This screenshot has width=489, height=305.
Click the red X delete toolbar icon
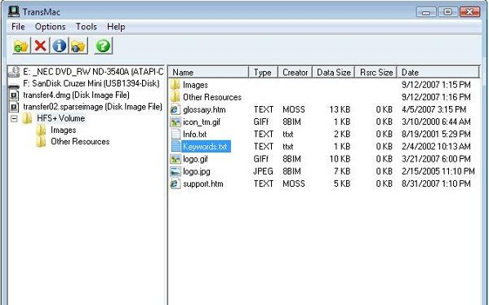coord(40,46)
